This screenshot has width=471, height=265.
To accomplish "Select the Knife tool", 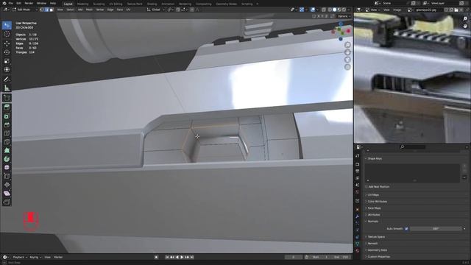I will (x=7, y=142).
